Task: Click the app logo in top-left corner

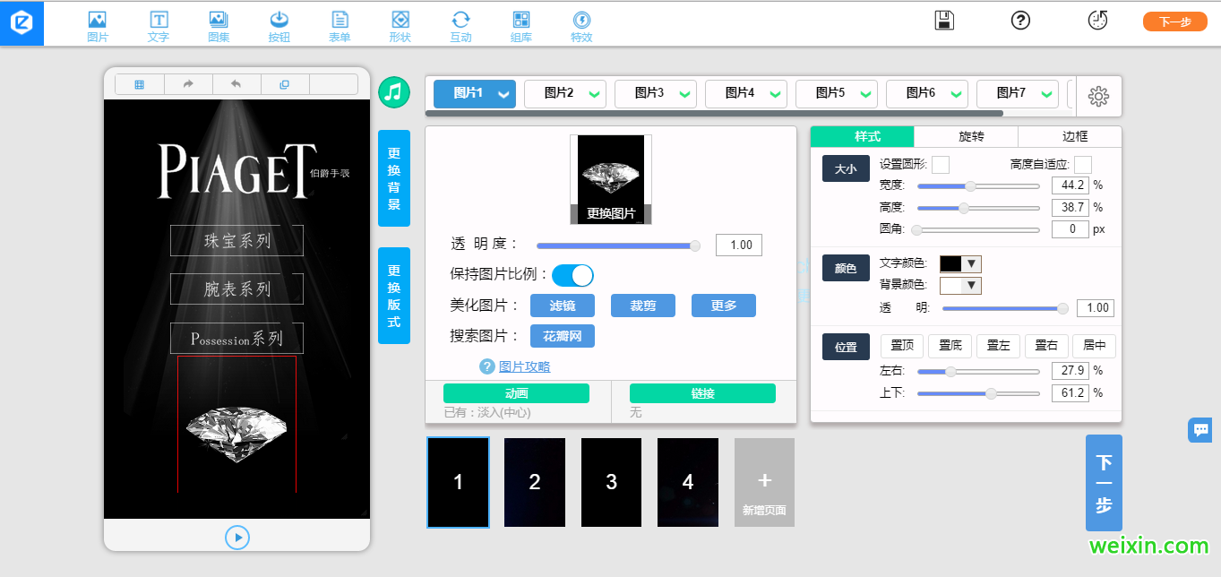Action: click(21, 23)
